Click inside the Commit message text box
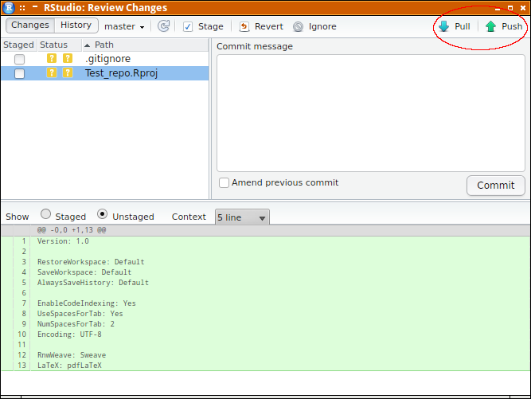 (371, 113)
